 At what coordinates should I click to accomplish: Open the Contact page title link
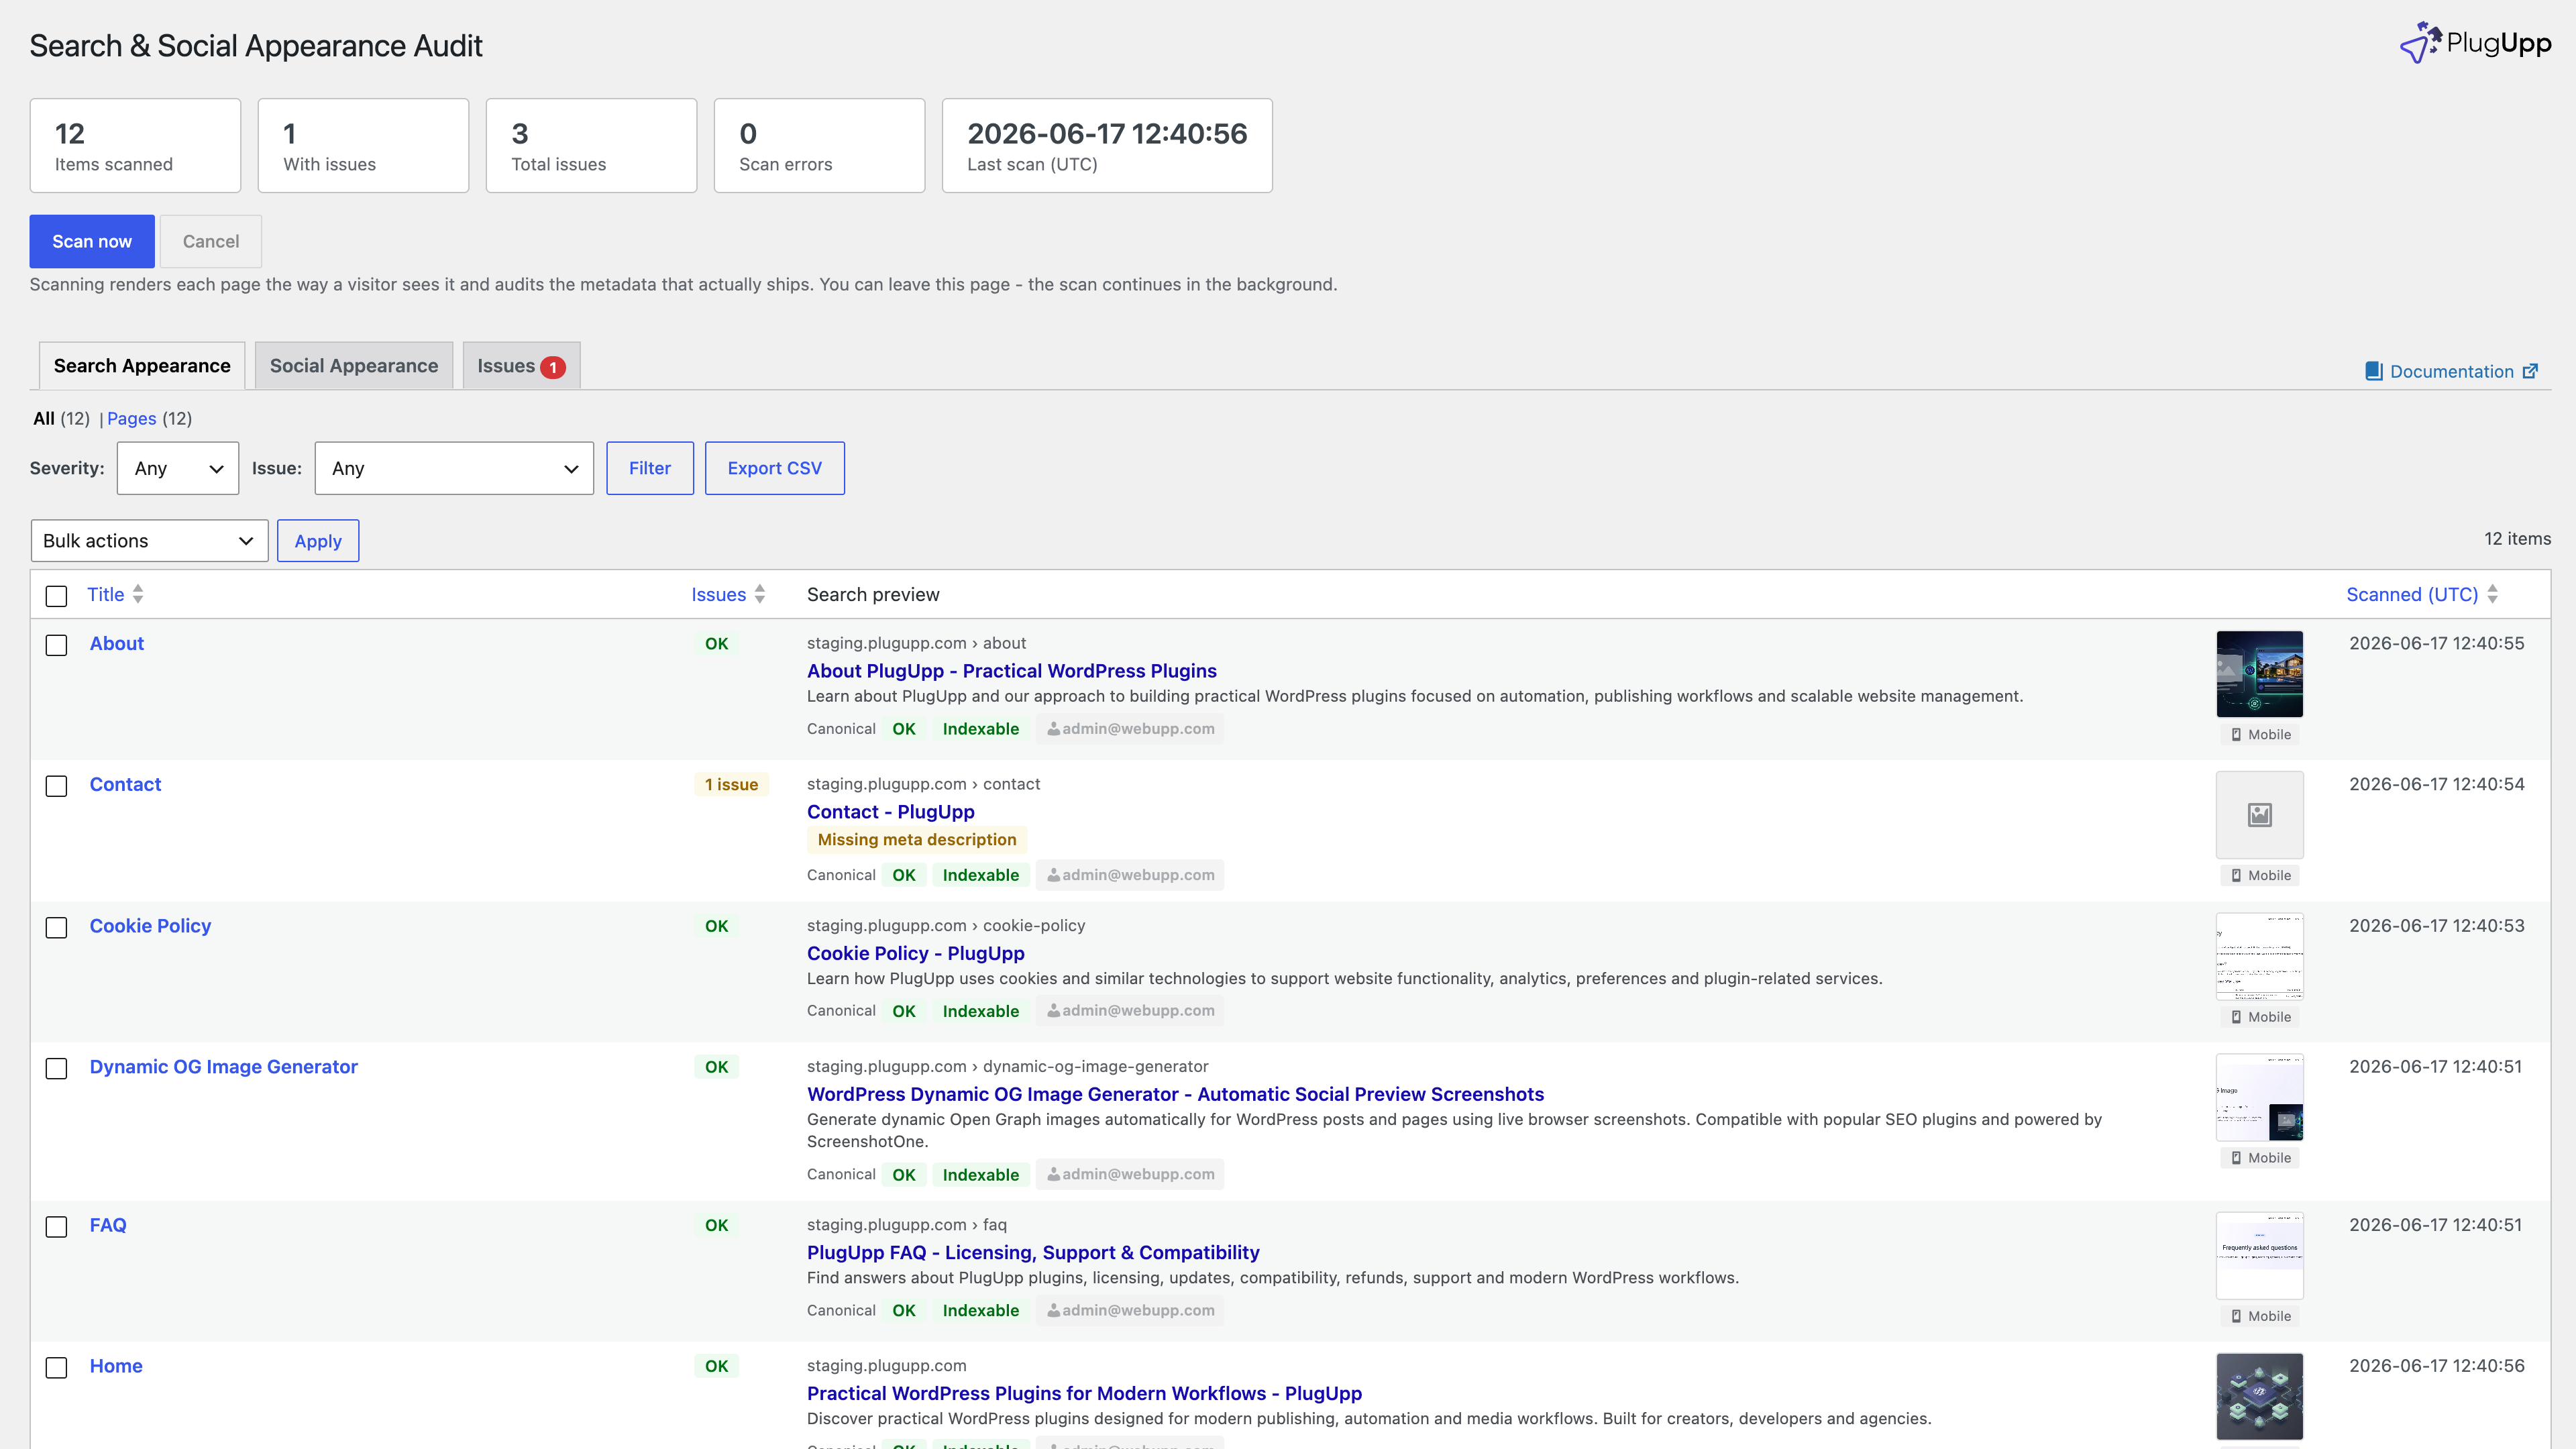point(125,785)
